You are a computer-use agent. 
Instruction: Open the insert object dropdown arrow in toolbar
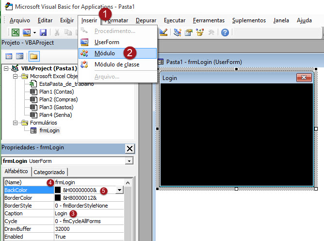click(x=34, y=32)
